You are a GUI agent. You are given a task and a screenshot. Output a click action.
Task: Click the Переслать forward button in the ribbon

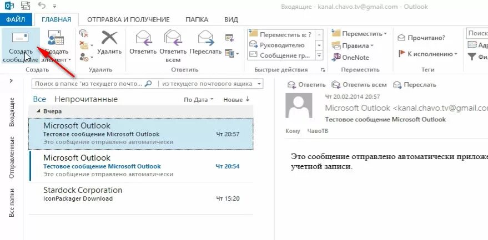click(x=205, y=43)
